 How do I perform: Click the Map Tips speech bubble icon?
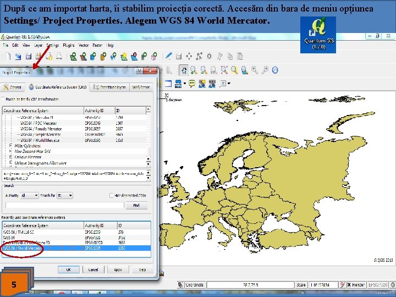tap(192, 84)
